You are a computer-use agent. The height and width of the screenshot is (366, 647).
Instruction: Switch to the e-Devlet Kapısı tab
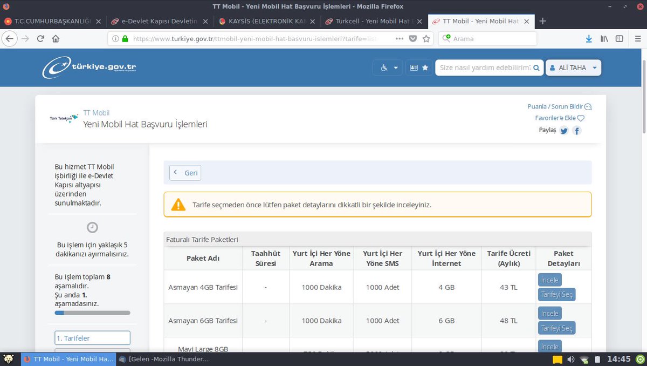(159, 22)
